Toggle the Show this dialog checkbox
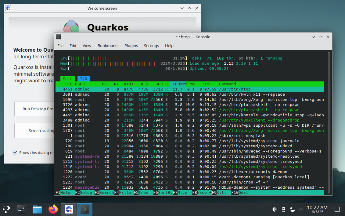The width and height of the screenshot is (345, 216). (15, 153)
